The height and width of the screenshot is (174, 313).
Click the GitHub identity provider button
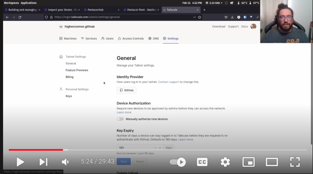(127, 91)
